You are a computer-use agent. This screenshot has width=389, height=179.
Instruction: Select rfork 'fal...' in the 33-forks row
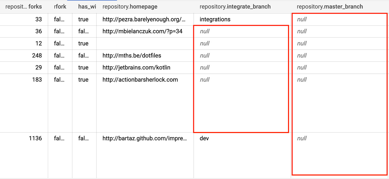[x=59, y=19]
